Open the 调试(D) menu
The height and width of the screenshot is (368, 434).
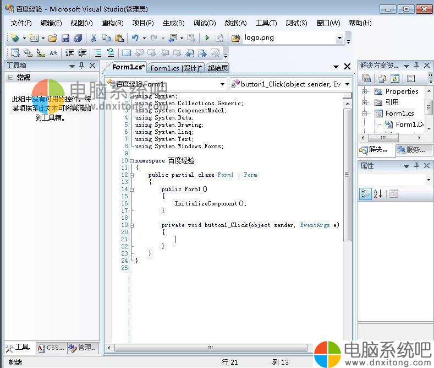click(205, 23)
